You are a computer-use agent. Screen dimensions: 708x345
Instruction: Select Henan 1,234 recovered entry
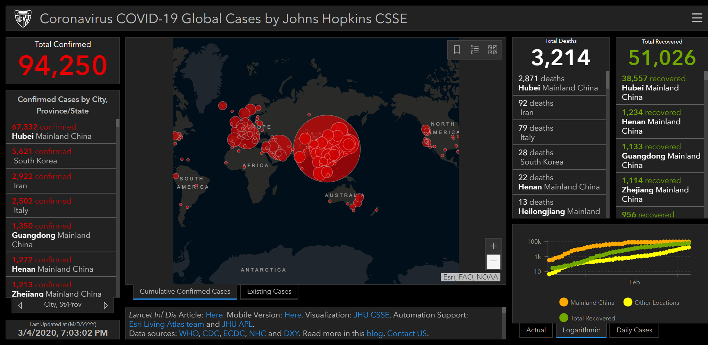point(660,121)
